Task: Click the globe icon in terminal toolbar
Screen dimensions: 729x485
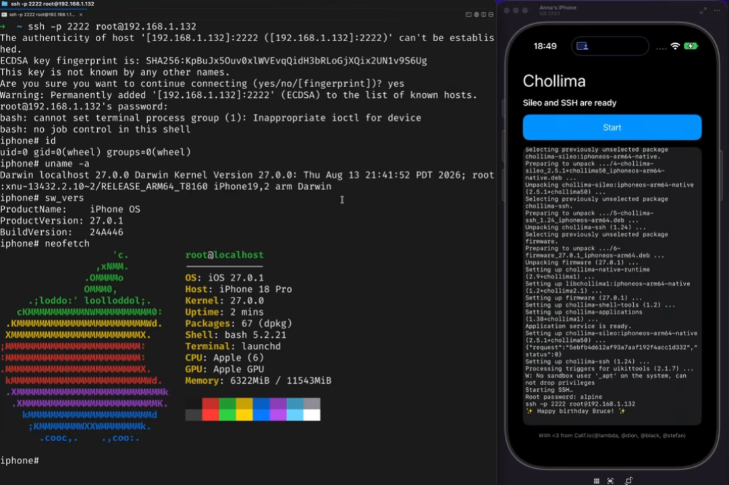Action: (476, 15)
